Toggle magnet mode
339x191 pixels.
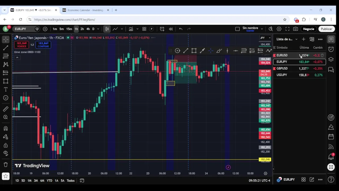(6, 128)
